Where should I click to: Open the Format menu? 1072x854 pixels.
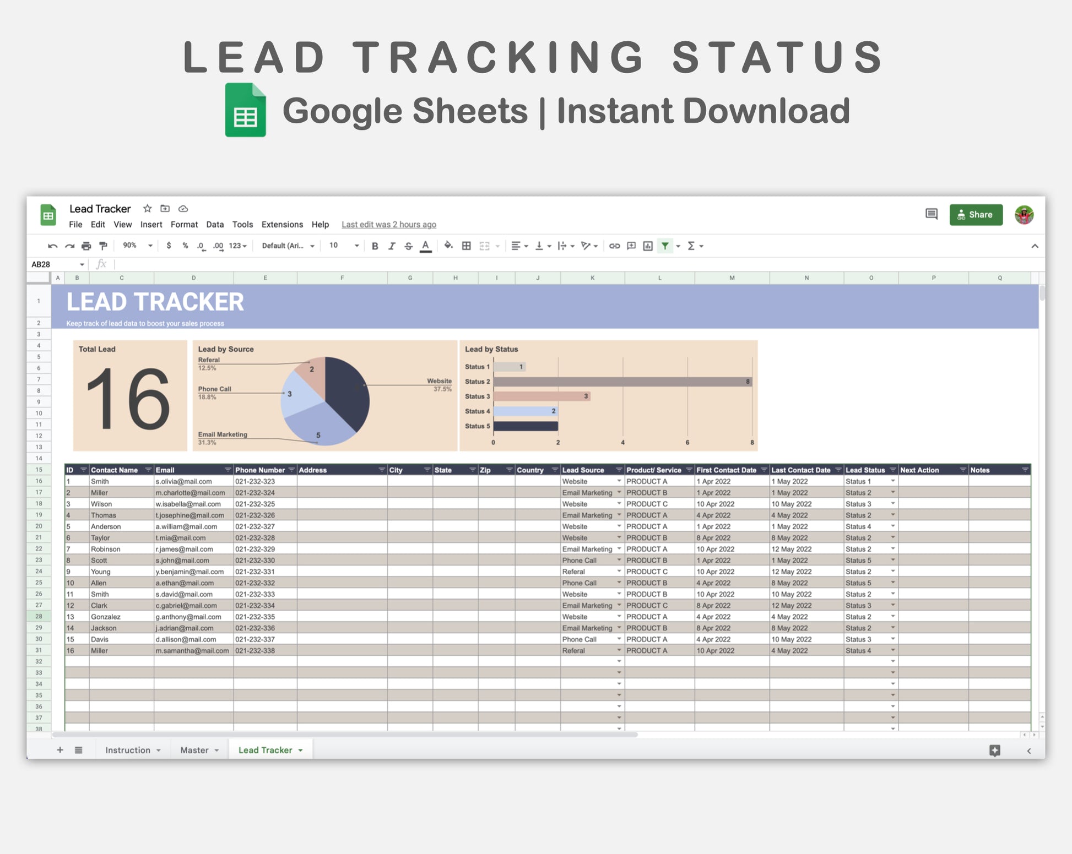184,225
